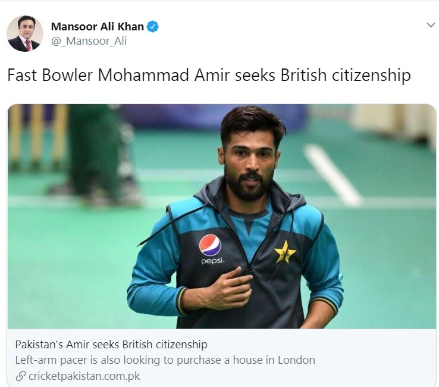Screen dimensions: 439x387
Task: Expand the tweet options chevron
Action: (x=431, y=25)
